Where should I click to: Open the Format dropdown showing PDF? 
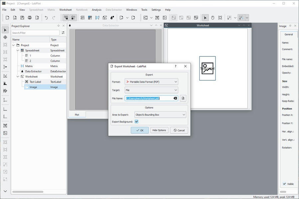tap(151, 82)
